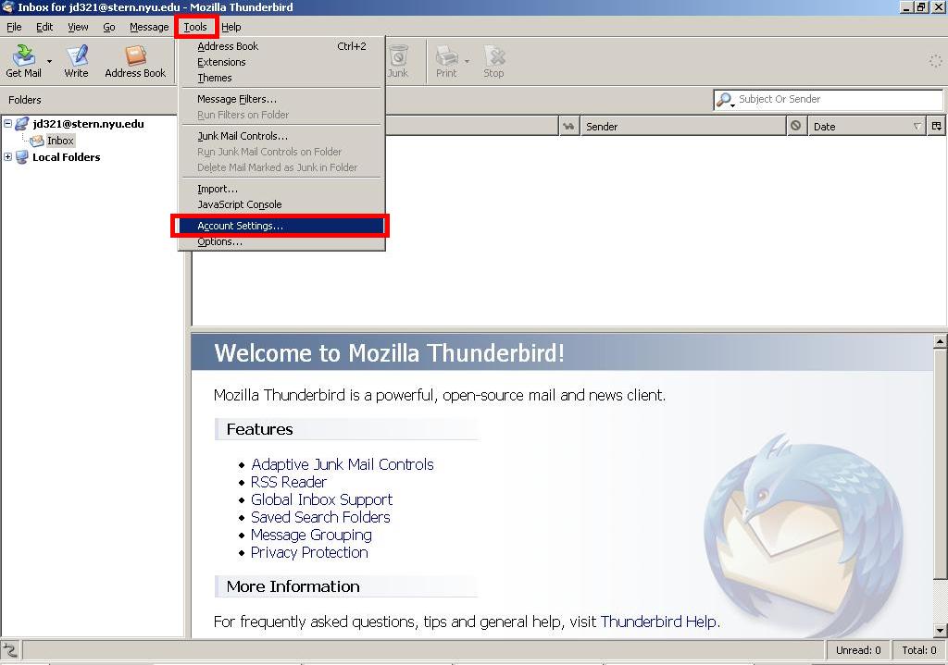Click the Junk toolbar icon

(398, 60)
